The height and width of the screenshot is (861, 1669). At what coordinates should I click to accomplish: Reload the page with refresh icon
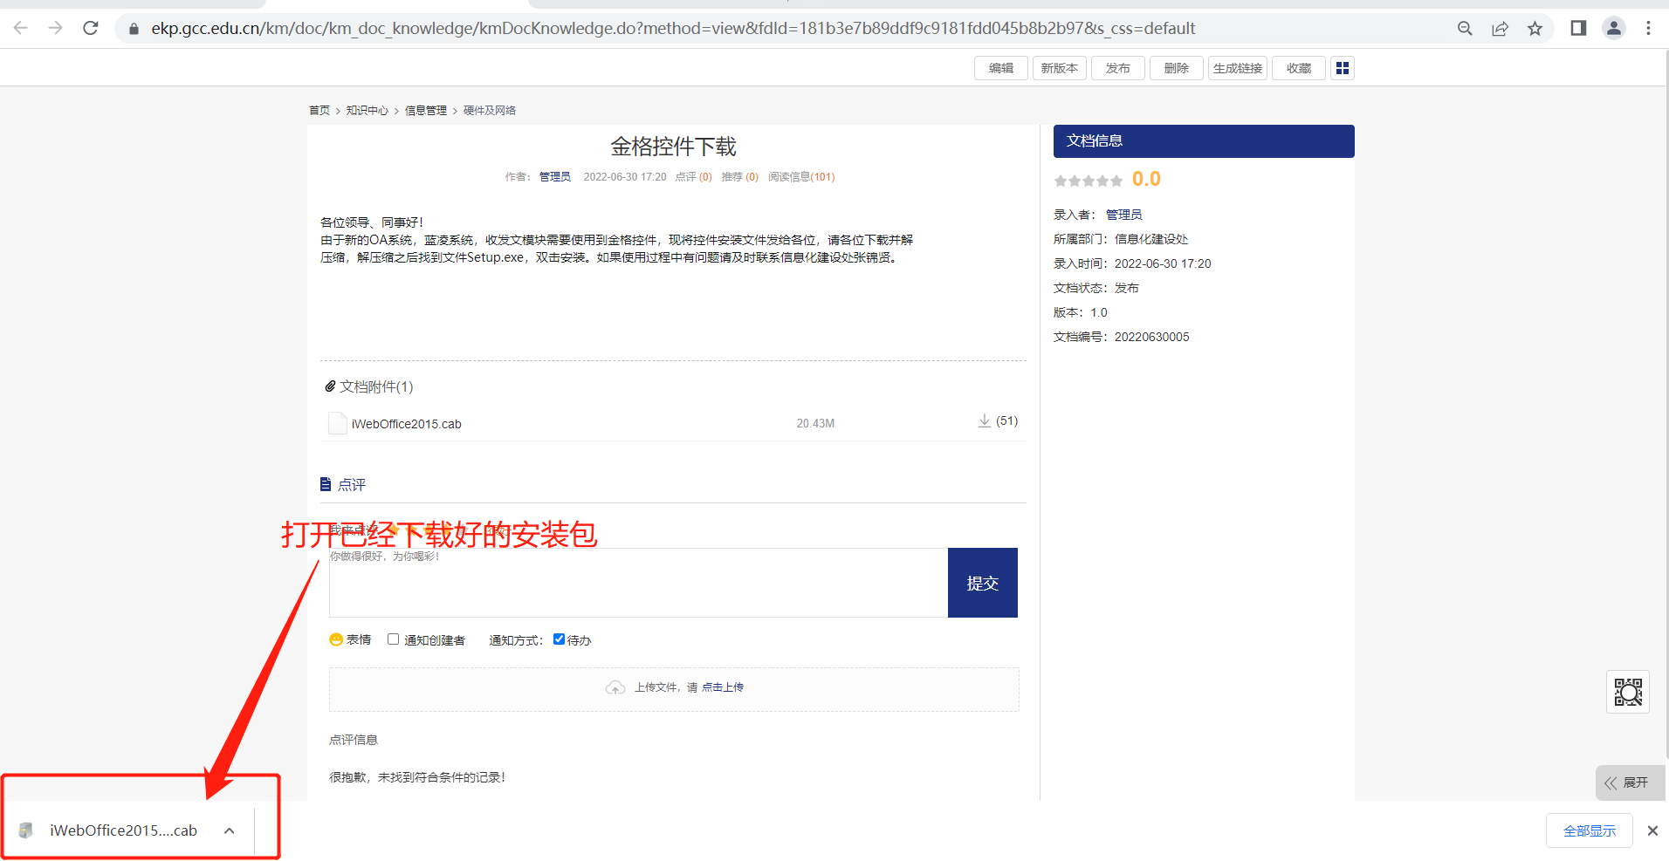(91, 29)
